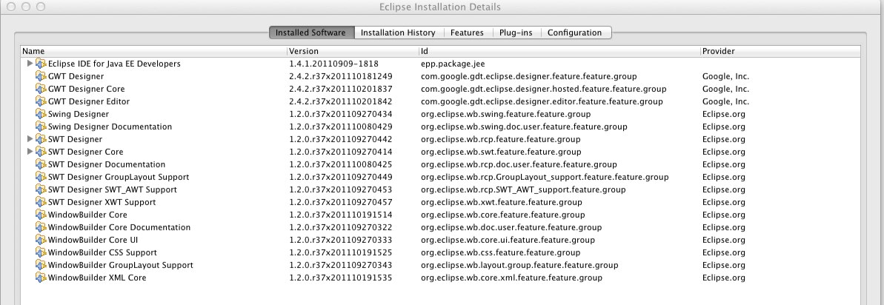The height and width of the screenshot is (305, 884).
Task: Select the SWT Designer XWT Support entry
Action: coord(102,202)
